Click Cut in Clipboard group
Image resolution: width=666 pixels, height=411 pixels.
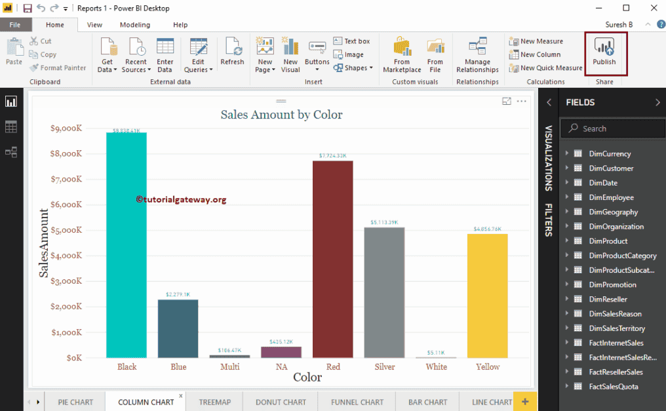click(x=41, y=41)
